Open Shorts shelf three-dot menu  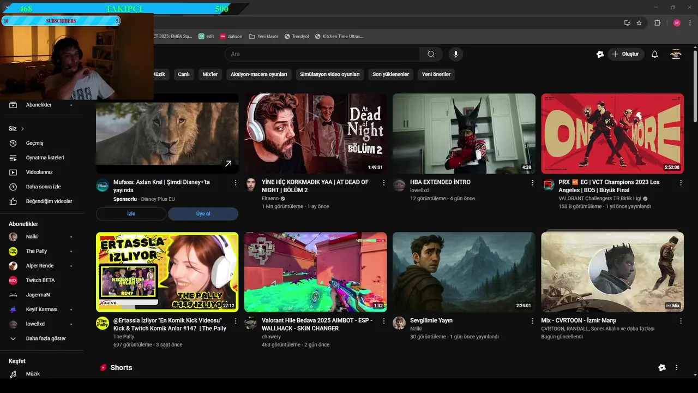click(677, 368)
